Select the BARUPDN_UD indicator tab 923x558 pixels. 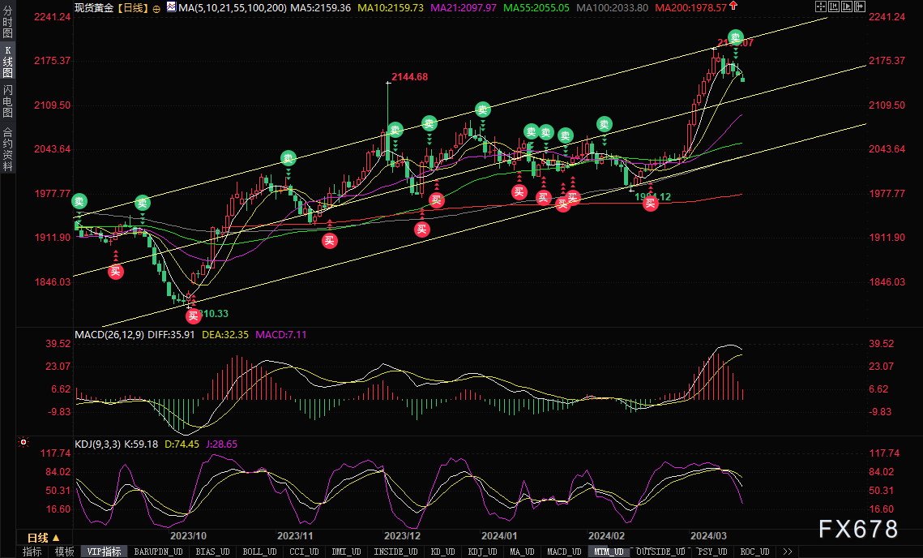pos(158,552)
